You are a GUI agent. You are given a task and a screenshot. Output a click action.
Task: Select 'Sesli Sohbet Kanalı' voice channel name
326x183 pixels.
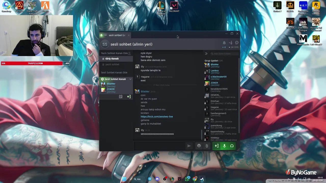coord(115,79)
